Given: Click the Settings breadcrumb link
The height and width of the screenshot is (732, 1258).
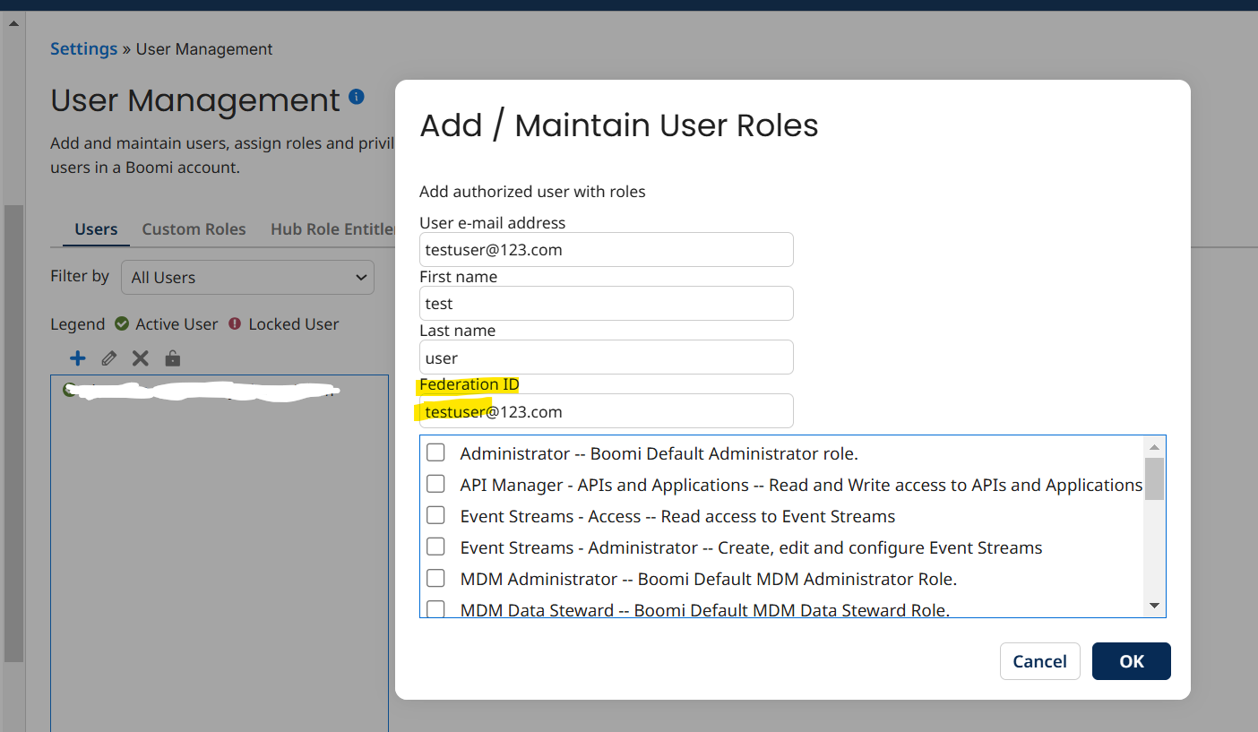Looking at the screenshot, I should (83, 49).
